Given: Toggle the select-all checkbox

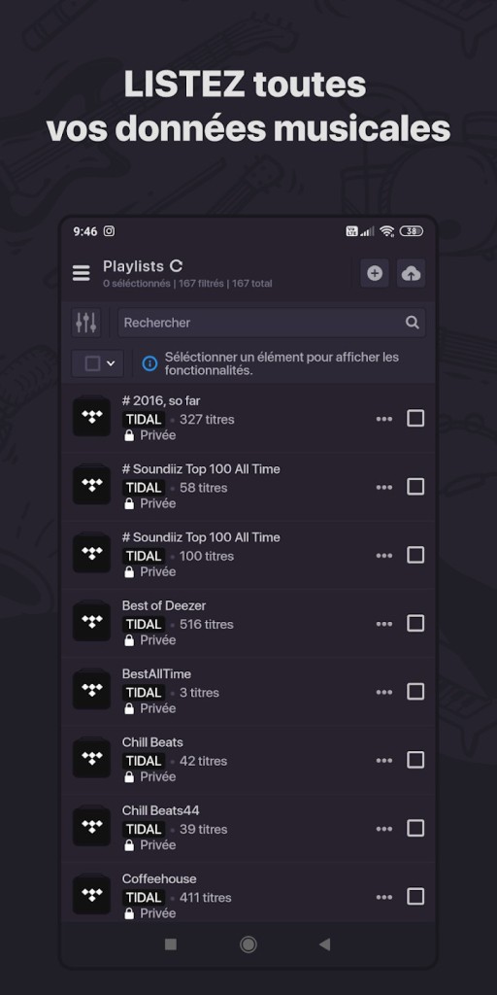Looking at the screenshot, I should pos(92,363).
